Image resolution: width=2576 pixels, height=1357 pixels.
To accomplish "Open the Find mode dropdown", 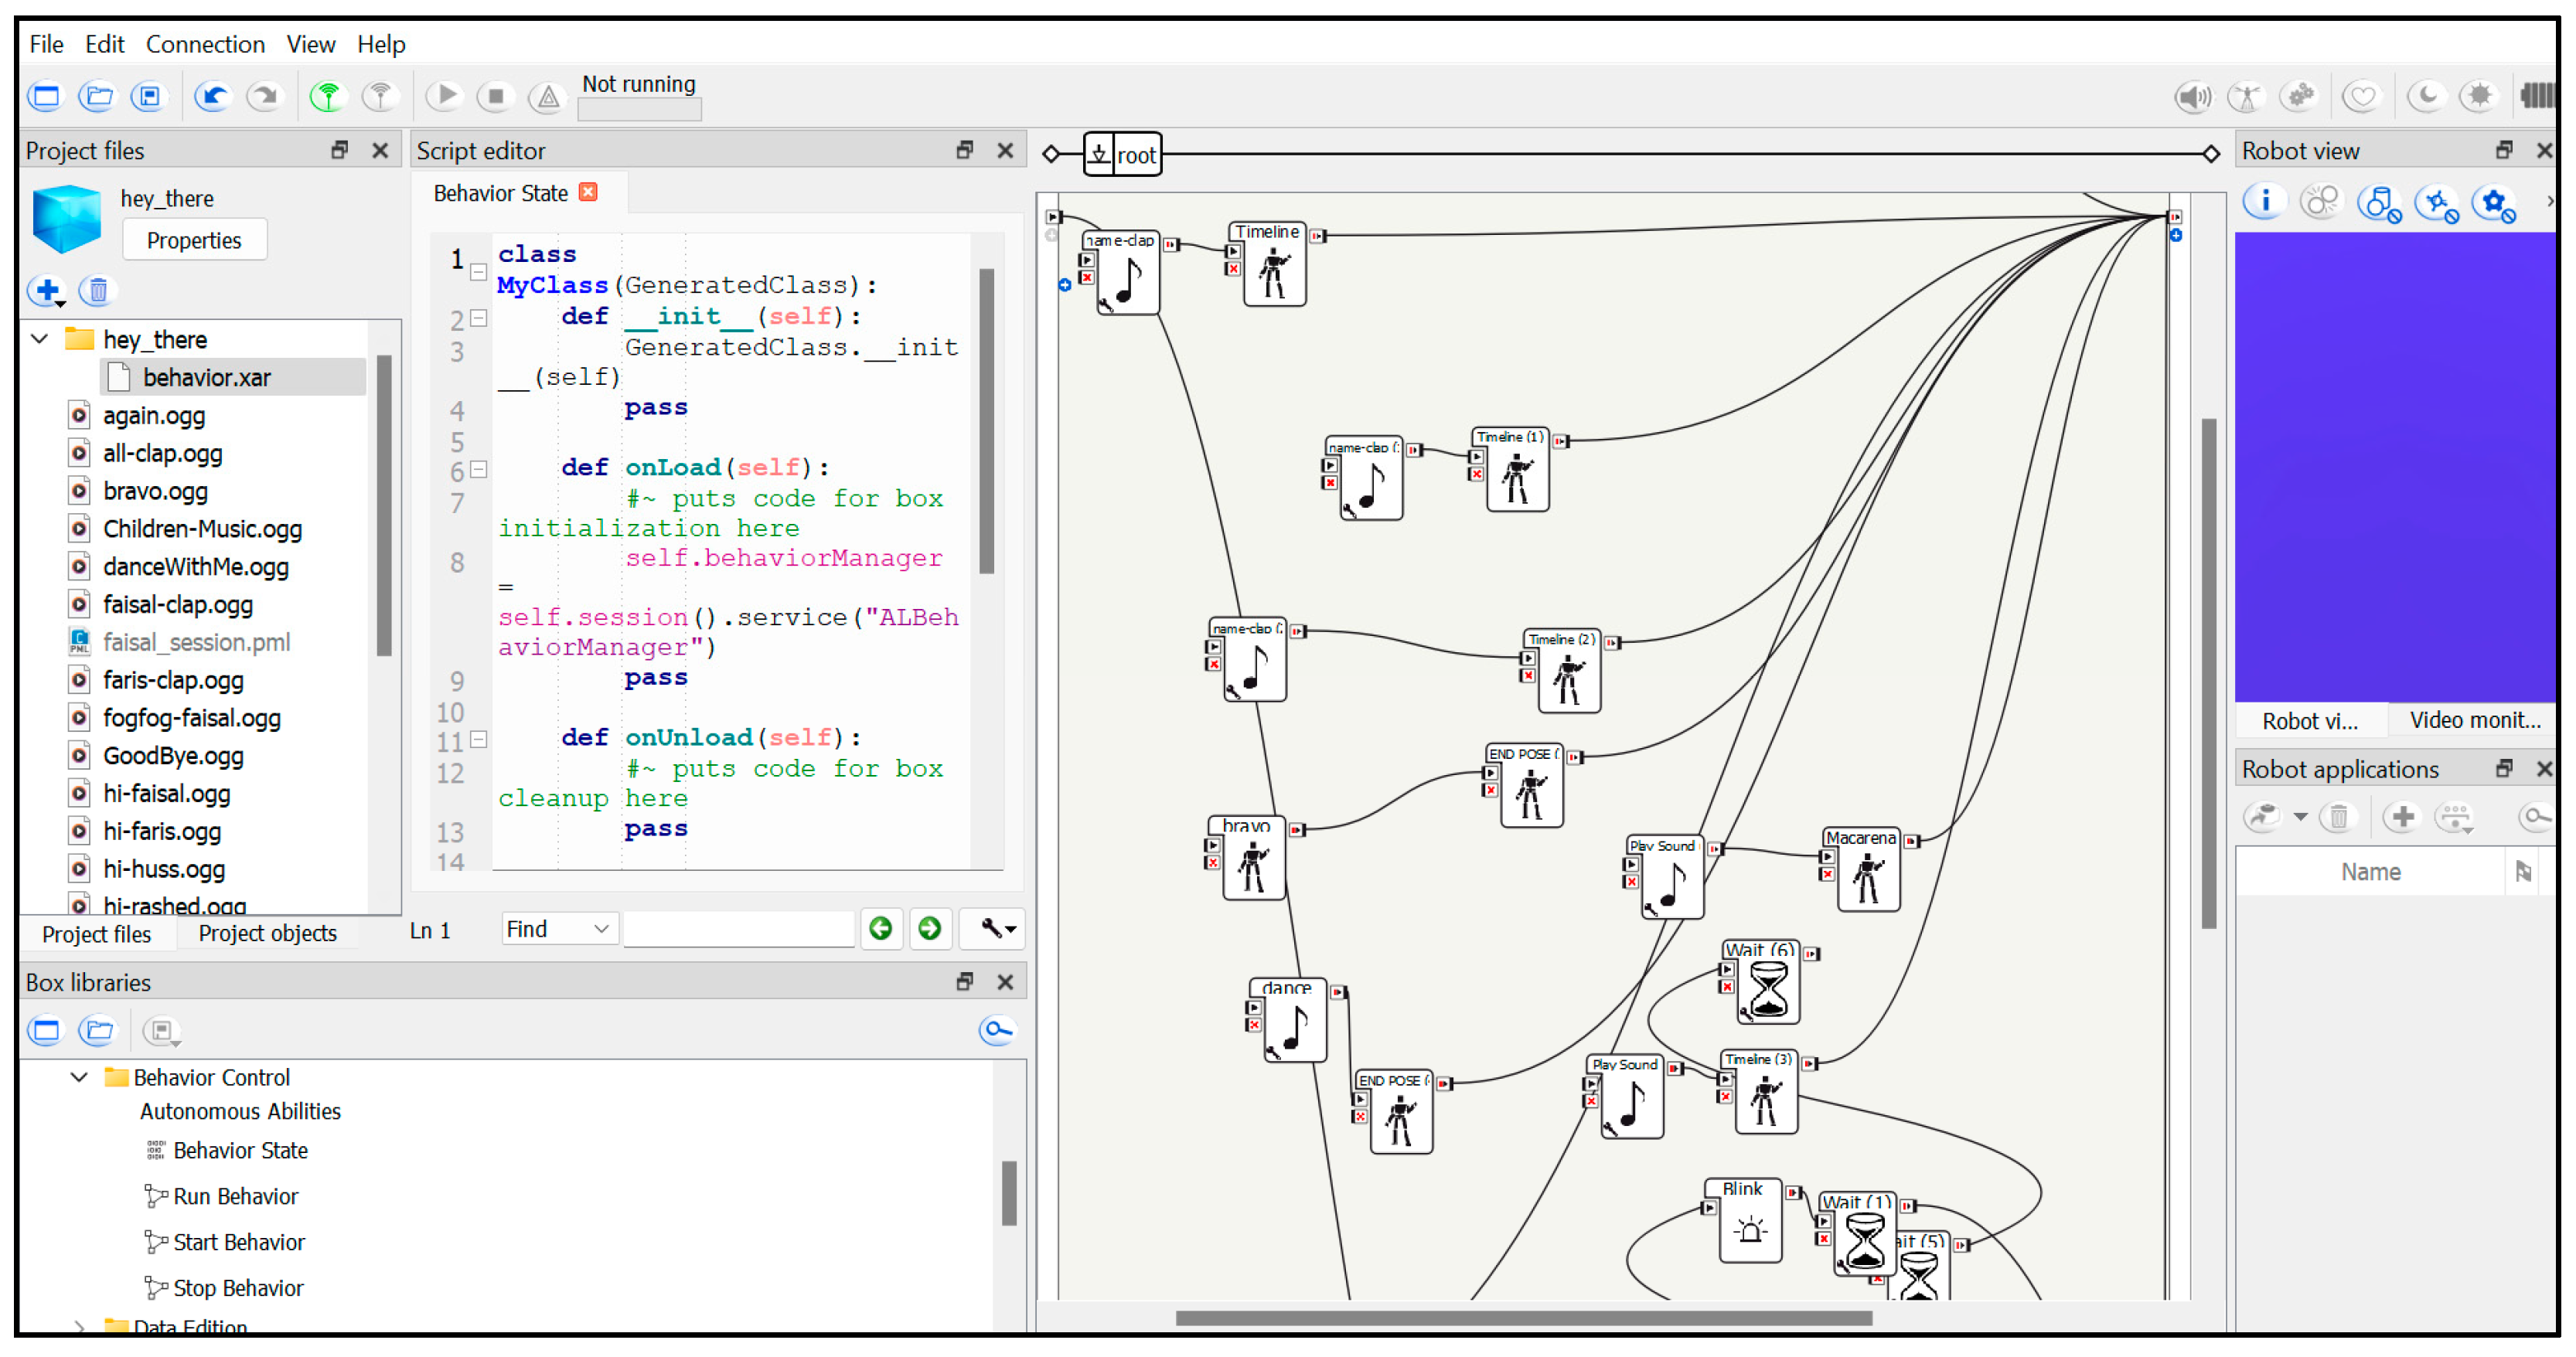I will [558, 930].
